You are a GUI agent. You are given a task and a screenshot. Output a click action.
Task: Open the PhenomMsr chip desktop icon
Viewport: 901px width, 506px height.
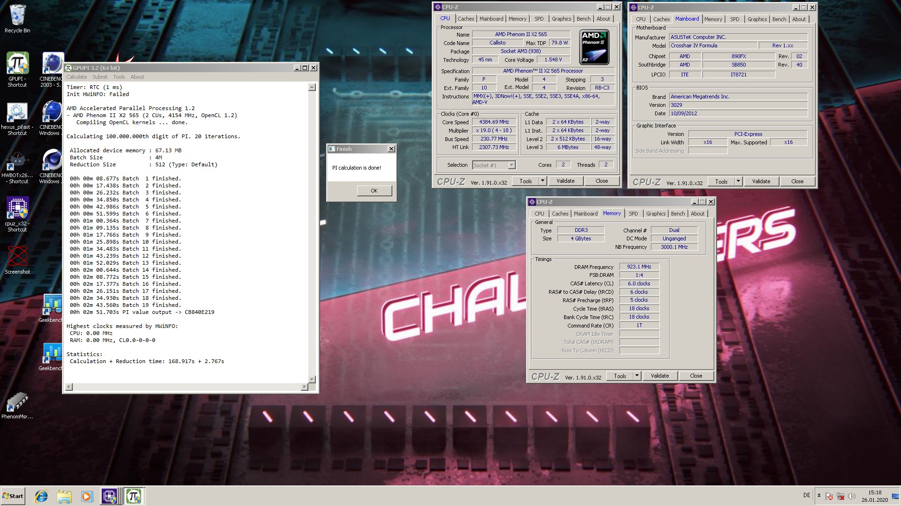pyautogui.click(x=17, y=406)
